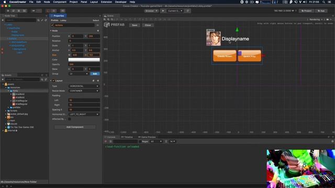Expand the internal assets folder

[x=3, y=131]
